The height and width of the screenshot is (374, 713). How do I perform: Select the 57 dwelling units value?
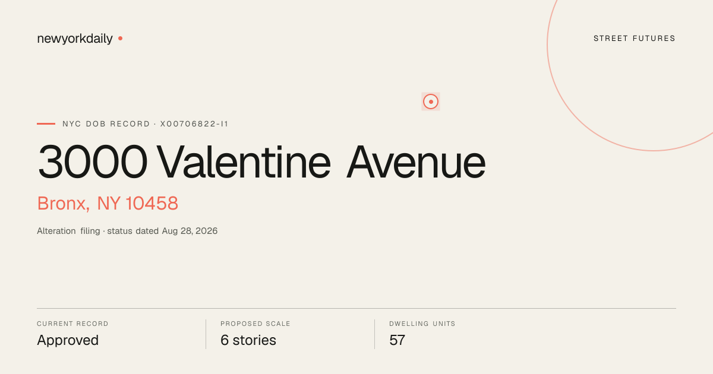pyautogui.click(x=397, y=341)
